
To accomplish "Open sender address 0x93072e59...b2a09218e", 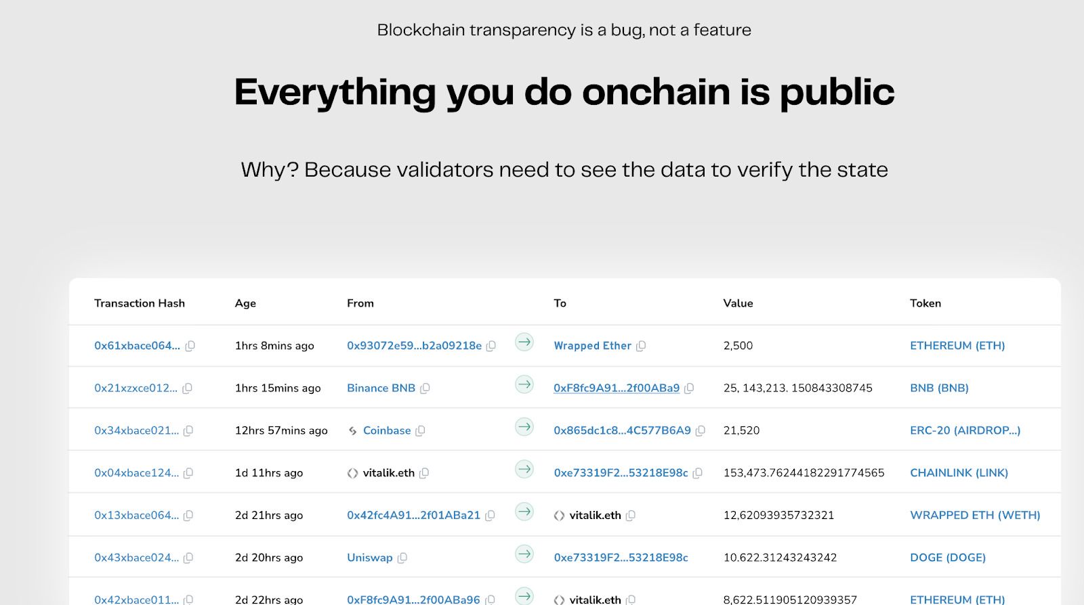I will point(415,346).
